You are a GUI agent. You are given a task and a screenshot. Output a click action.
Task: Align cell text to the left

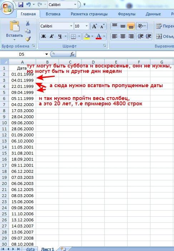[x=115, y=36]
